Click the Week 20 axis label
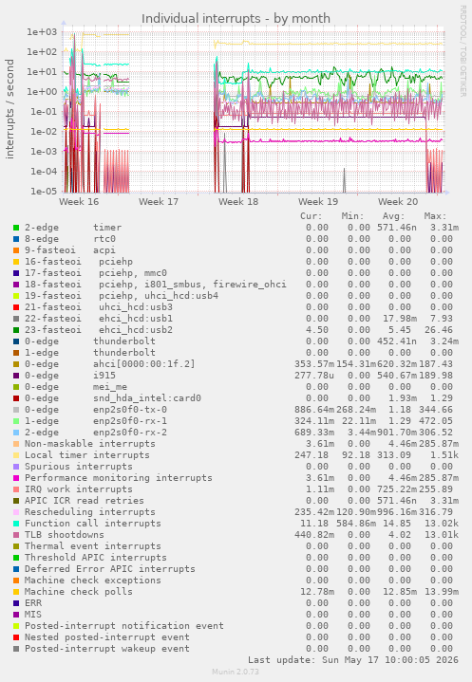The width and height of the screenshot is (472, 682). point(398,202)
